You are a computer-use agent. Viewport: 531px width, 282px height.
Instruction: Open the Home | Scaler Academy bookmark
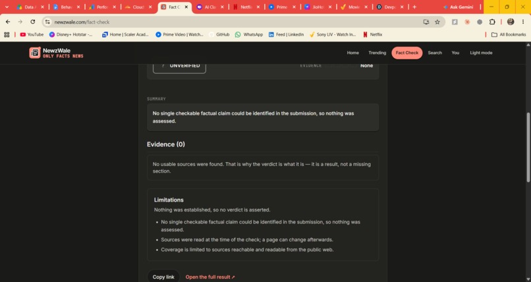click(x=125, y=34)
